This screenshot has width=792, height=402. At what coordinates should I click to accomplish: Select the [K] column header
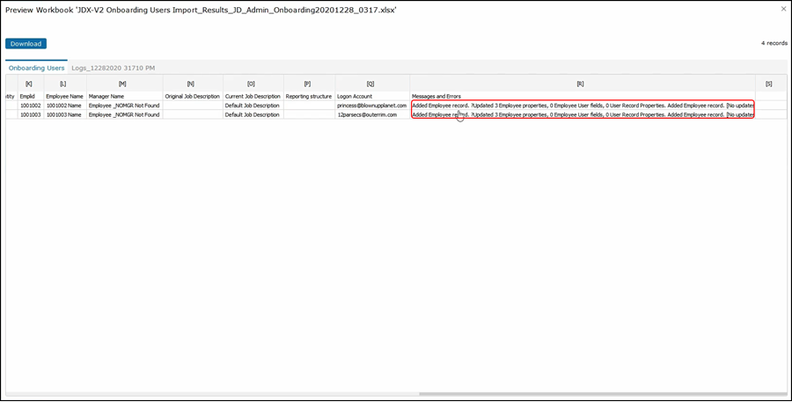pyautogui.click(x=29, y=83)
